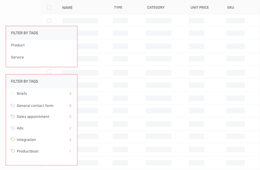Sort by TYPE column header

[118, 7]
